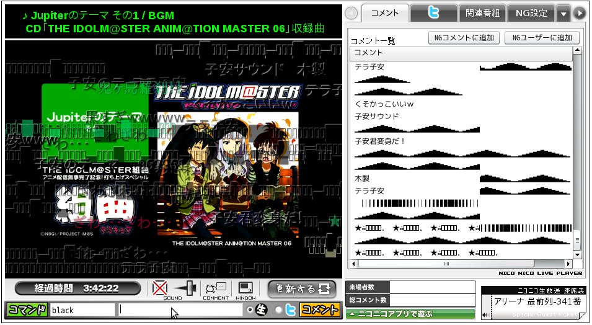Select the 生 comment-target radio button

tap(250, 309)
